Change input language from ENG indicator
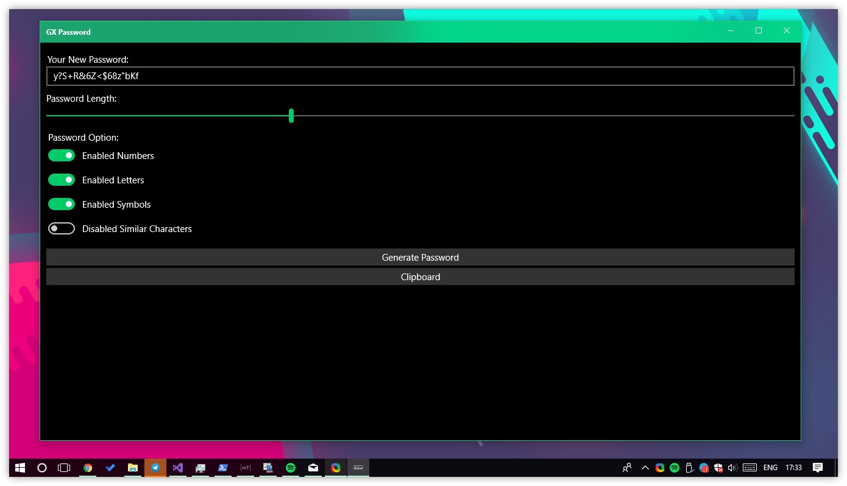Screen dimensions: 847x486 770,468
